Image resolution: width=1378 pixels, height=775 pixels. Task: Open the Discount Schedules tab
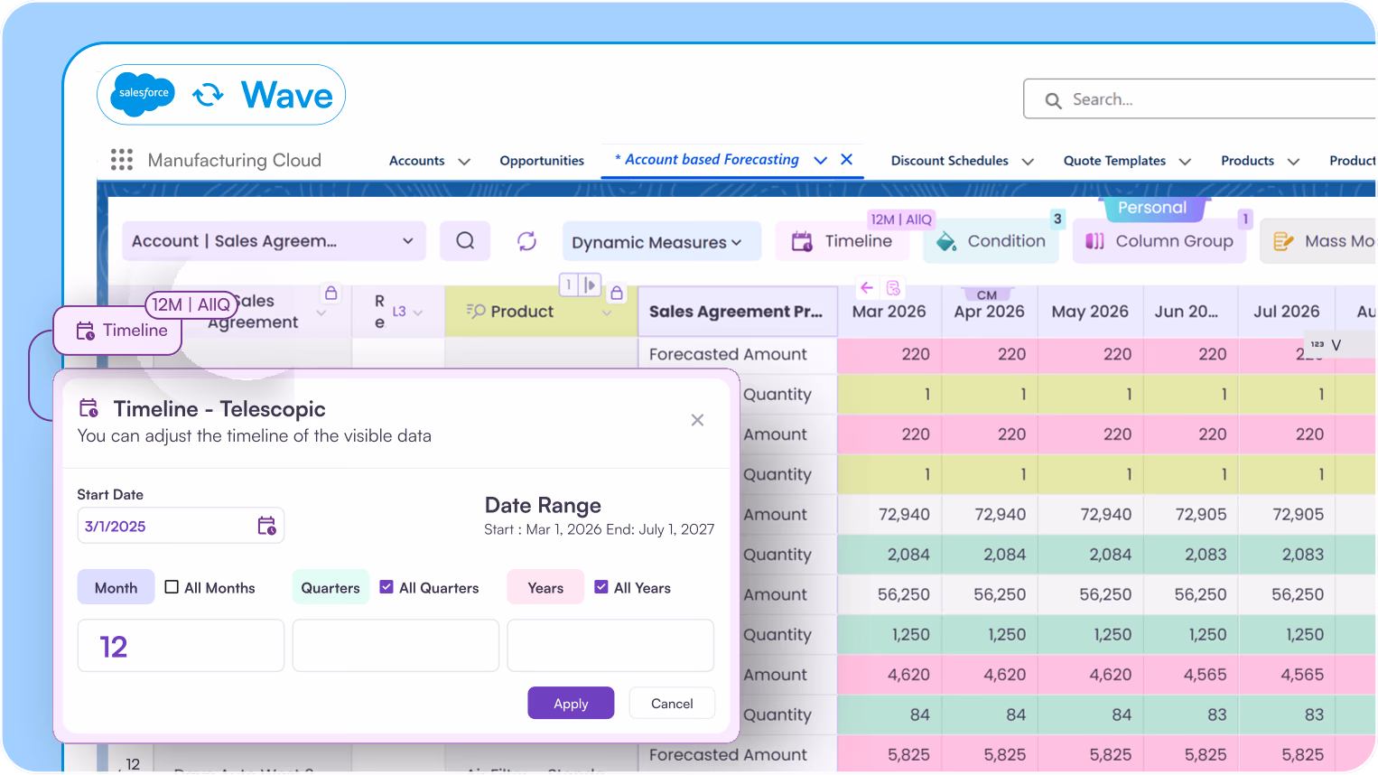[949, 161]
